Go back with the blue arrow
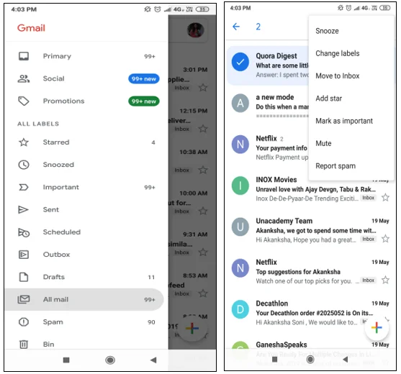401x374 pixels. [x=236, y=27]
